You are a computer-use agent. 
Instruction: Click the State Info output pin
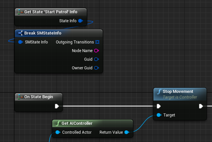point(80,21)
